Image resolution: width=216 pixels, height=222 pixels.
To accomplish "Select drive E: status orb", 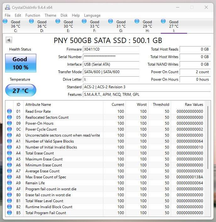I will coord(58,21).
